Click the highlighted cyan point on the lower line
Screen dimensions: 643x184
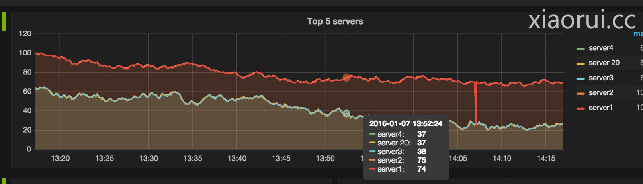click(x=346, y=114)
